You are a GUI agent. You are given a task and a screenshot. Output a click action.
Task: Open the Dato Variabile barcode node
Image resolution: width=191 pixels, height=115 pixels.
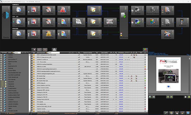(x=110, y=23)
